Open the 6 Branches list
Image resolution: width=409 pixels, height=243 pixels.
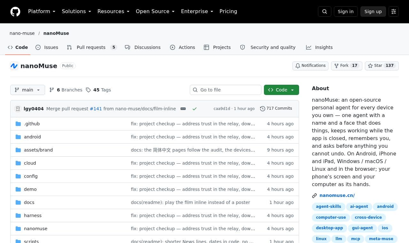(66, 90)
